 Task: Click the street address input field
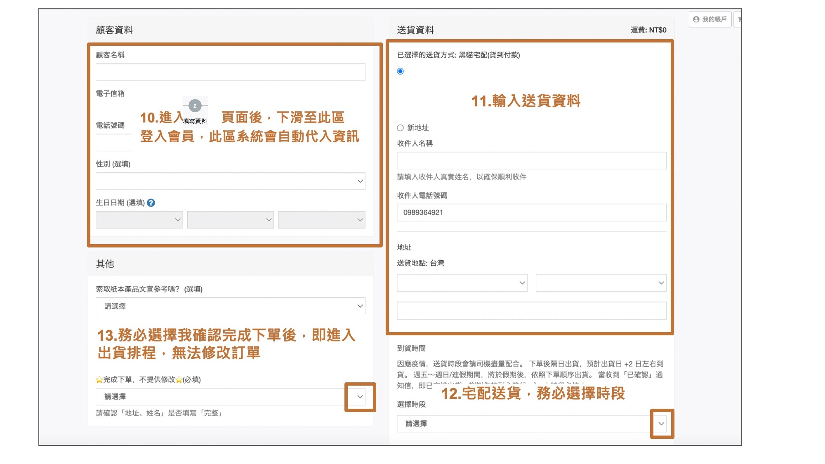(x=532, y=311)
